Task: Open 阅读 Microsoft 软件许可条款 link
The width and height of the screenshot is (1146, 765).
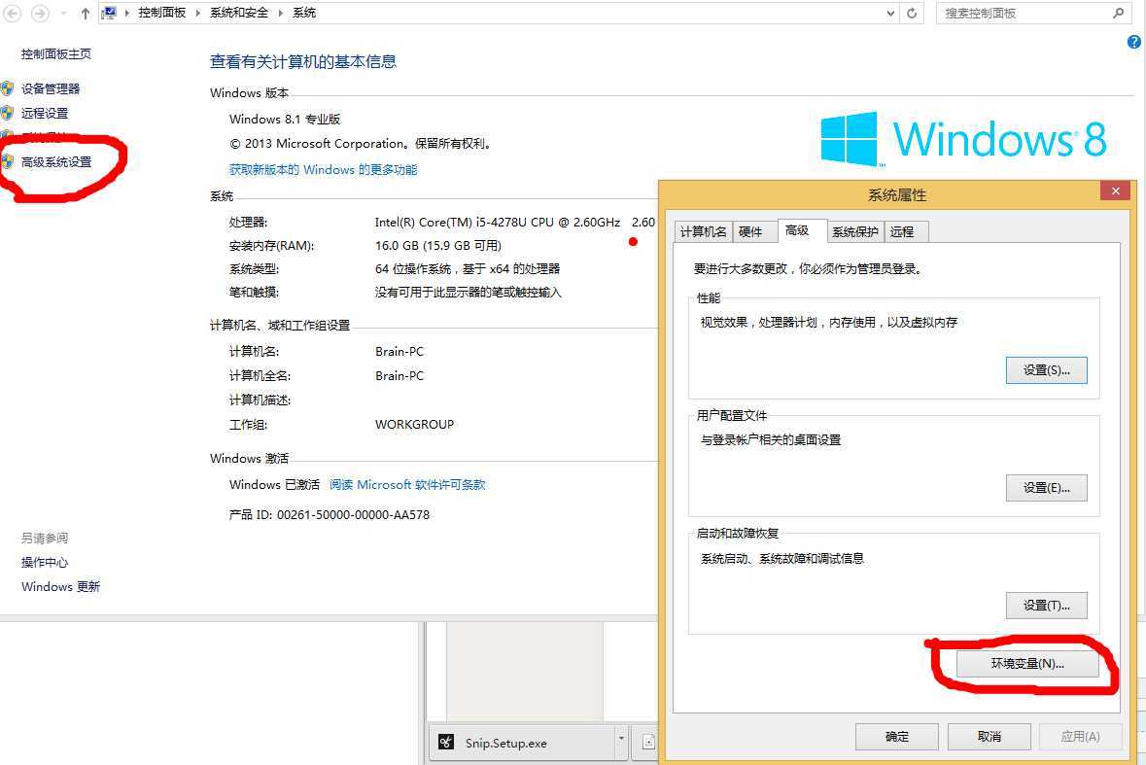Action: pos(407,484)
